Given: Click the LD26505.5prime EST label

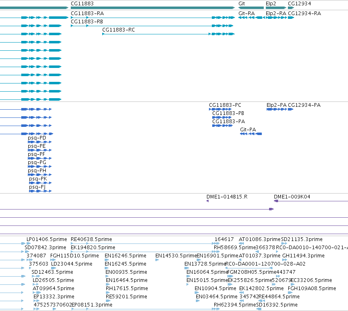Looking at the screenshot, I should click(x=53, y=280).
